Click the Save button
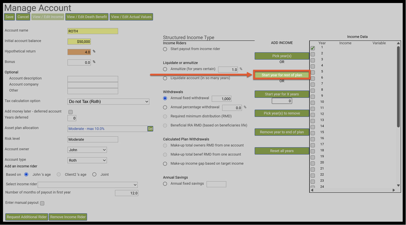This screenshot has height=225, width=406. tap(10, 17)
